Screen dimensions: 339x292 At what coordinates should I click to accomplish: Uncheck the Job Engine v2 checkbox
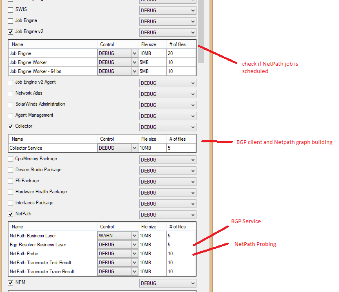(x=10, y=32)
